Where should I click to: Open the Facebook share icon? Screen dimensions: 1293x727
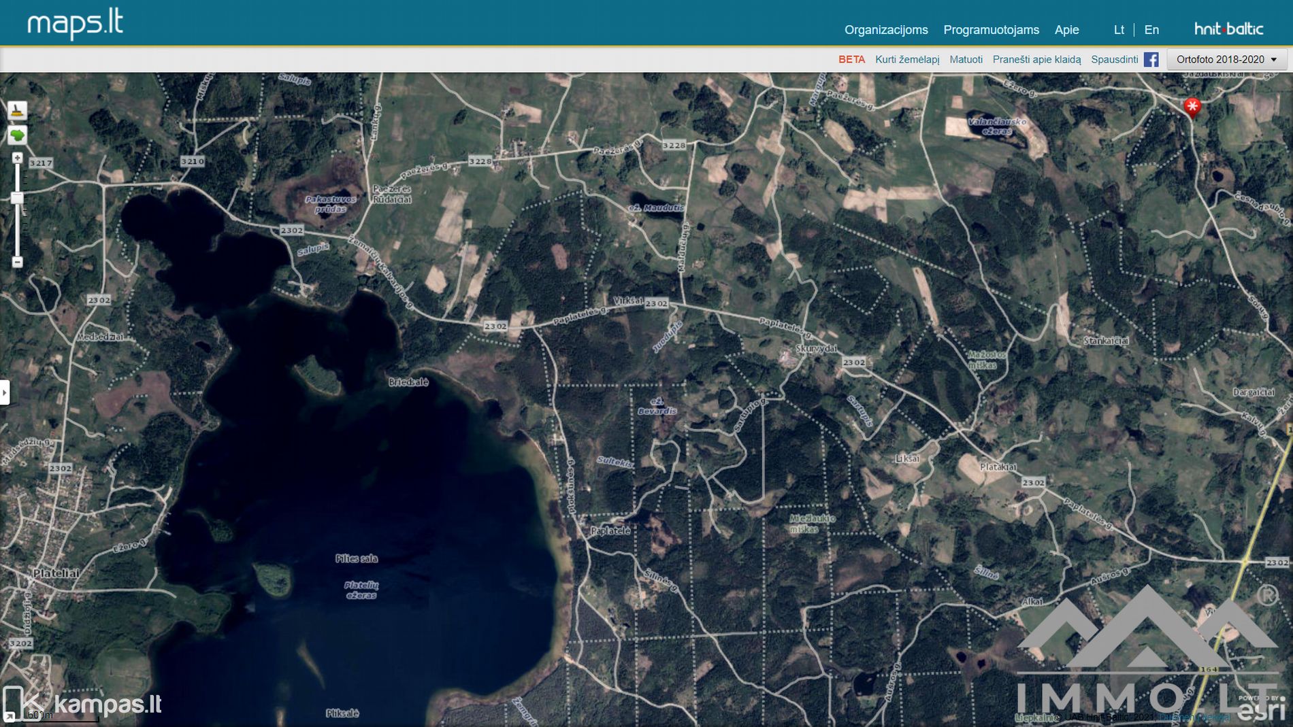coord(1151,60)
